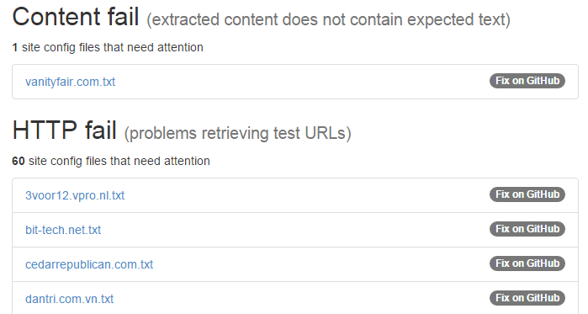View the dantri.com.vn.txt file

tap(69, 299)
